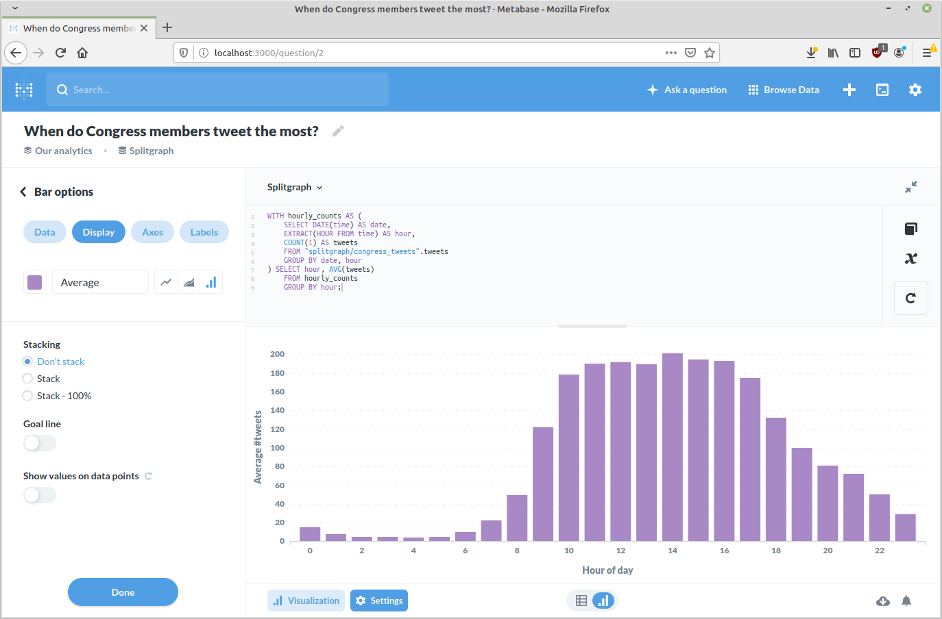
Task: Go to Firefox home page
Action: pyautogui.click(x=82, y=53)
